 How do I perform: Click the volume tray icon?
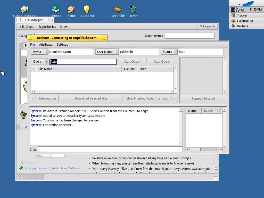point(242,10)
